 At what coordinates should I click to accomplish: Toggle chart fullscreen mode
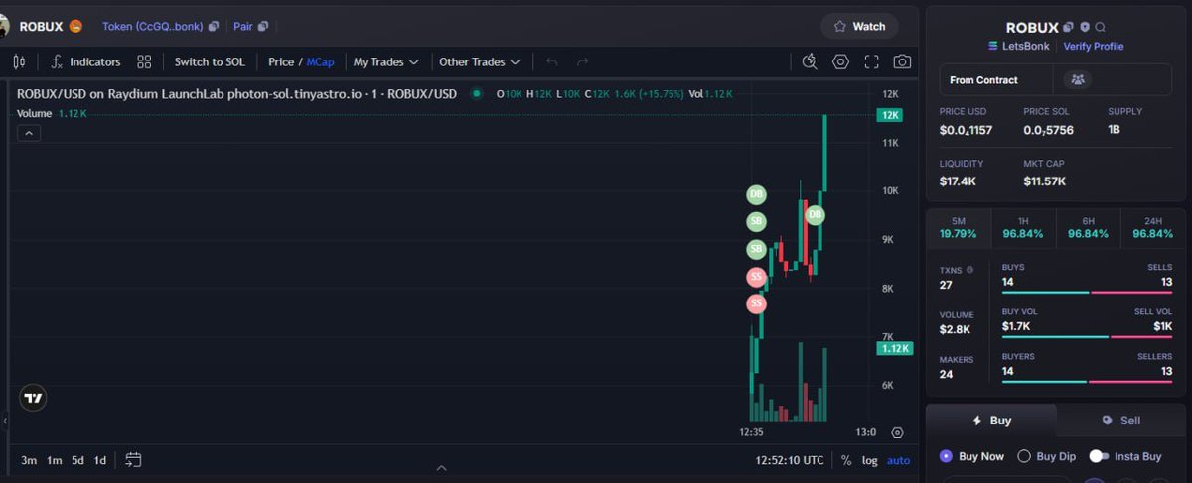coord(872,61)
